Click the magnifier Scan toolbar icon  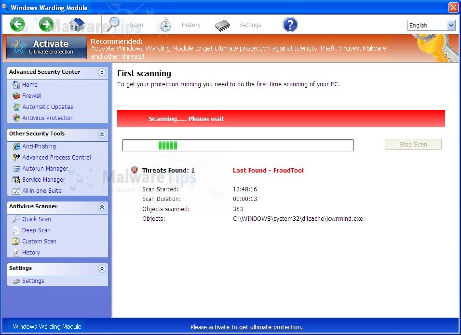click(113, 25)
